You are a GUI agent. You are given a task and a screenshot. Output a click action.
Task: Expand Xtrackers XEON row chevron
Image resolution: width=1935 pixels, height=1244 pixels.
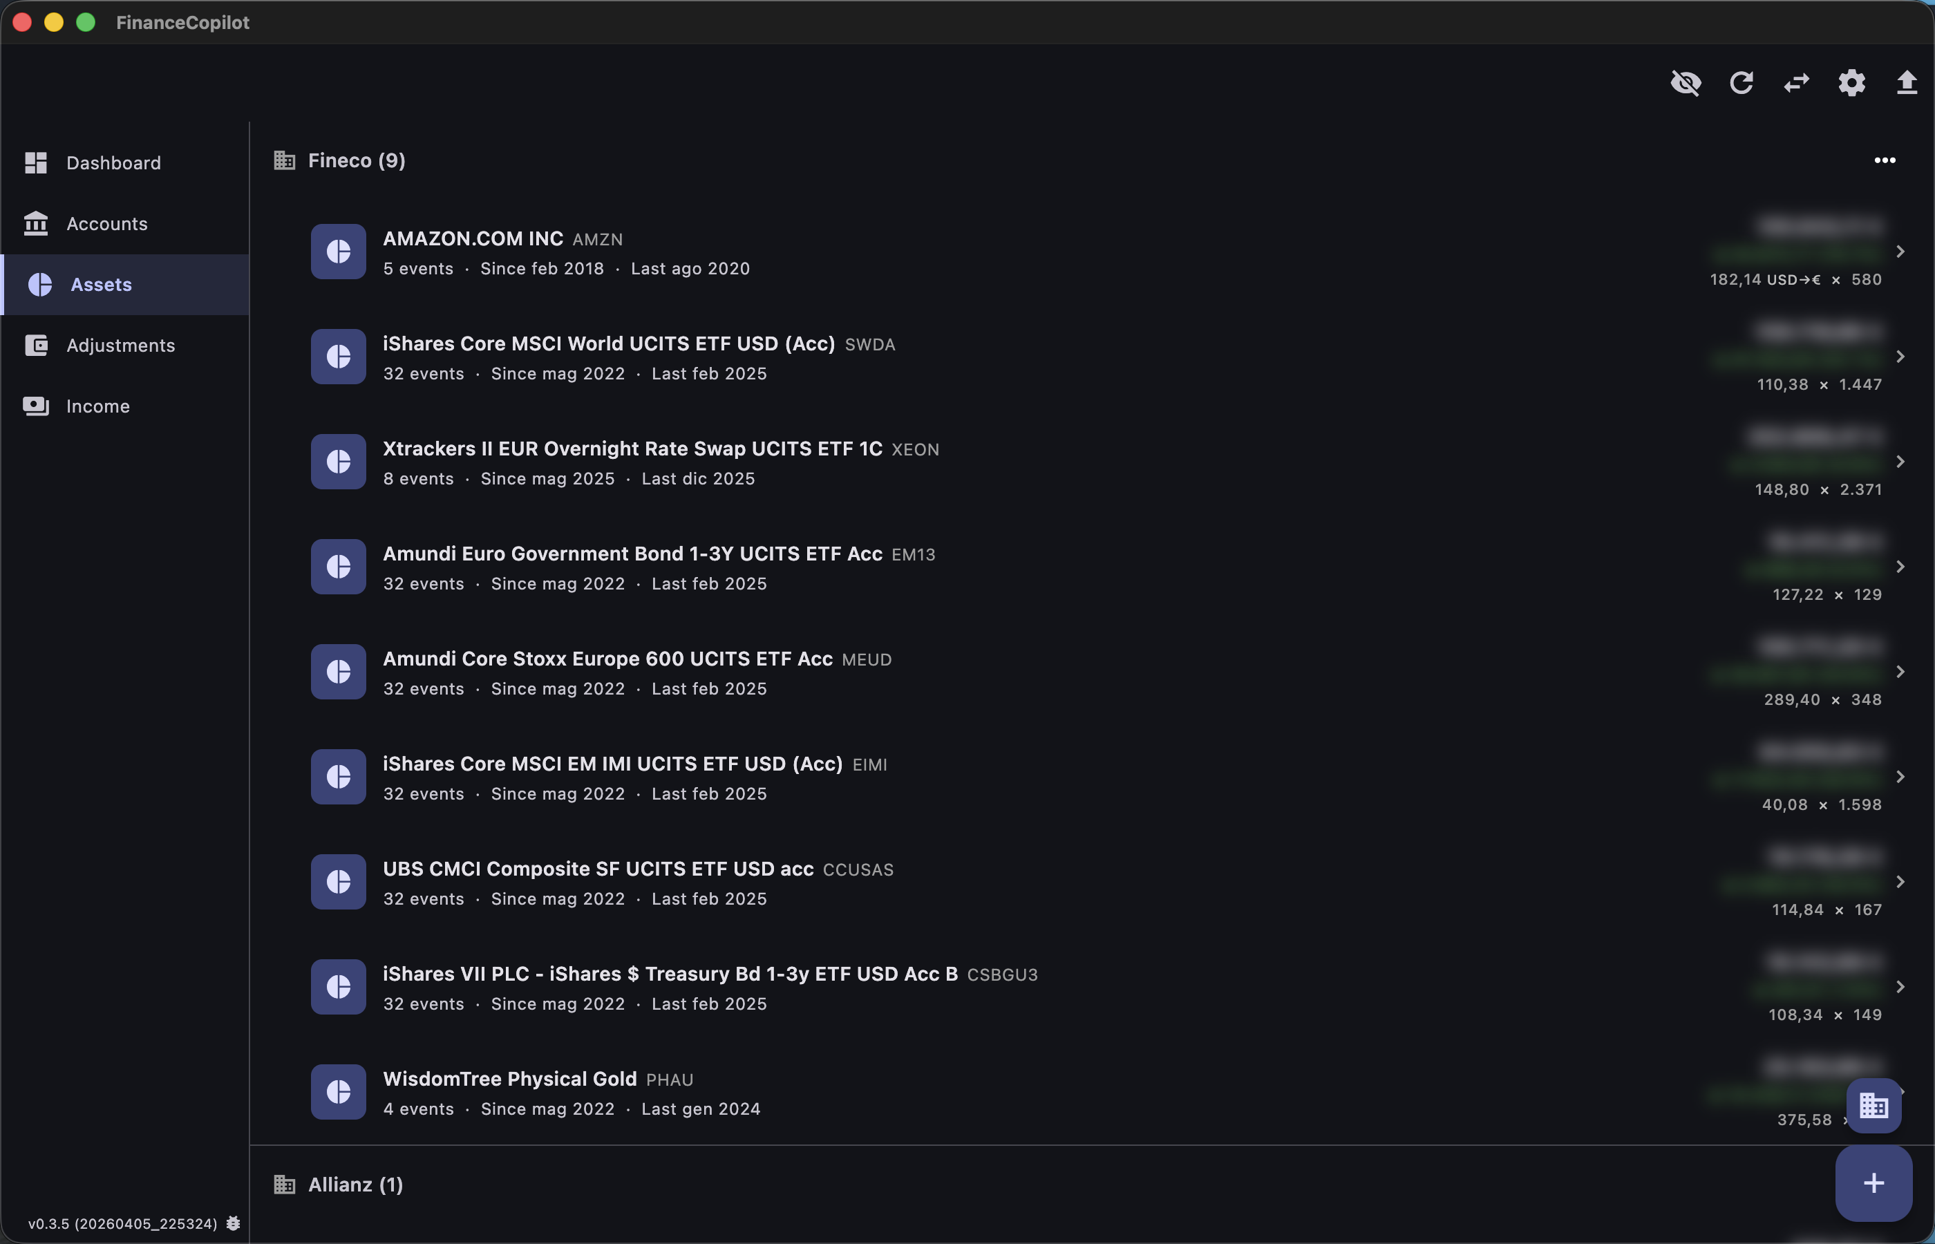coord(1900,462)
